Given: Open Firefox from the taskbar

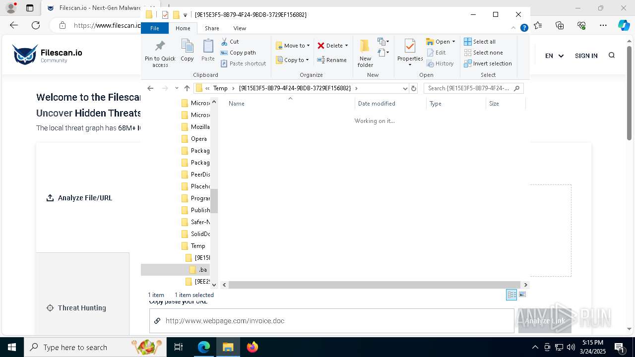Looking at the screenshot, I should pyautogui.click(x=253, y=347).
